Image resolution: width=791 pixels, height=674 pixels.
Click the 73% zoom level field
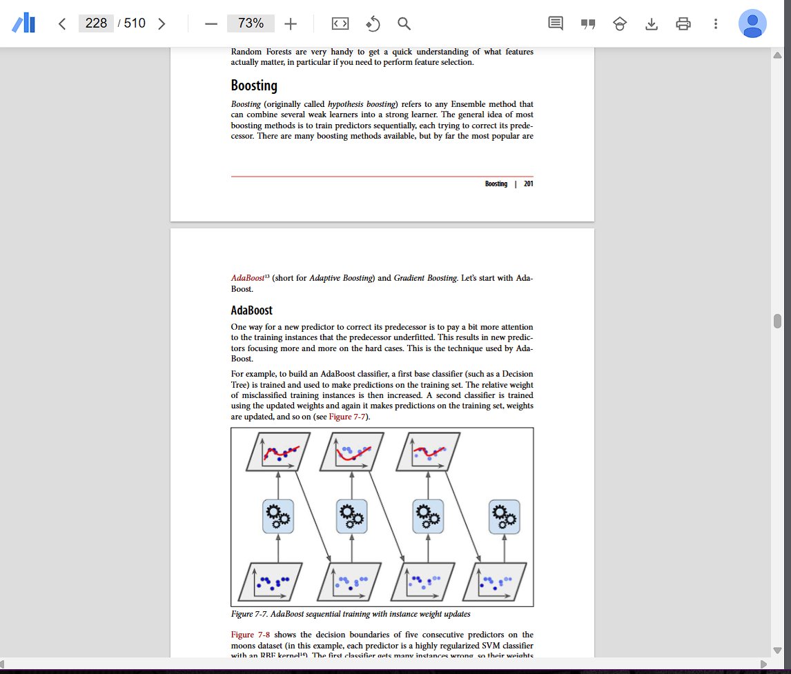tap(251, 23)
